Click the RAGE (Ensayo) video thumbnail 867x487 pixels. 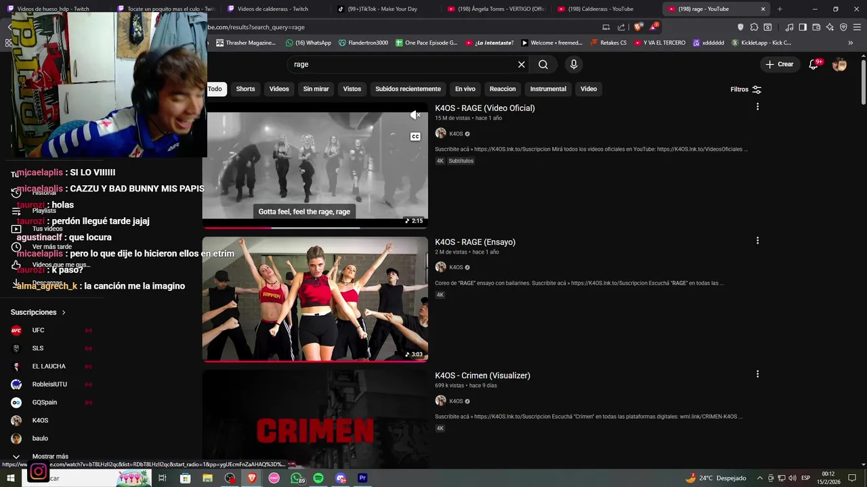(315, 298)
